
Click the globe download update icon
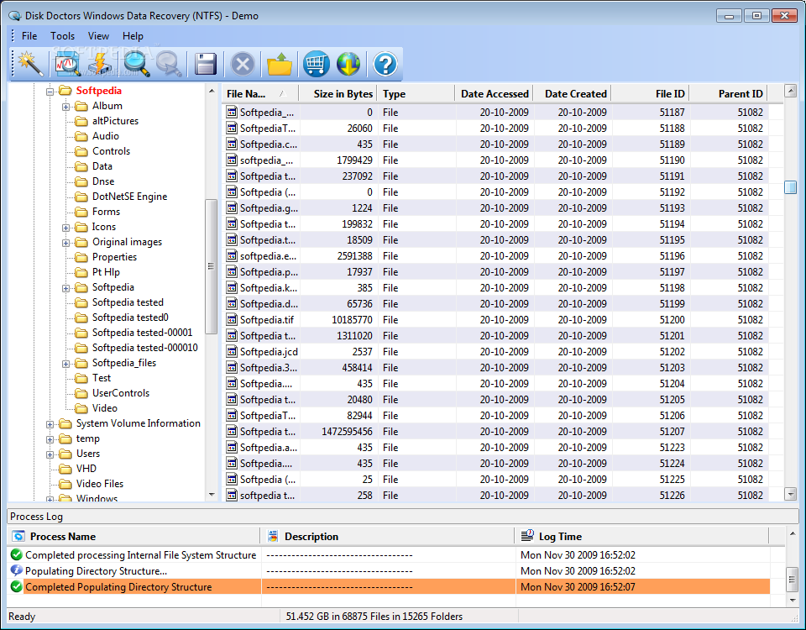348,65
